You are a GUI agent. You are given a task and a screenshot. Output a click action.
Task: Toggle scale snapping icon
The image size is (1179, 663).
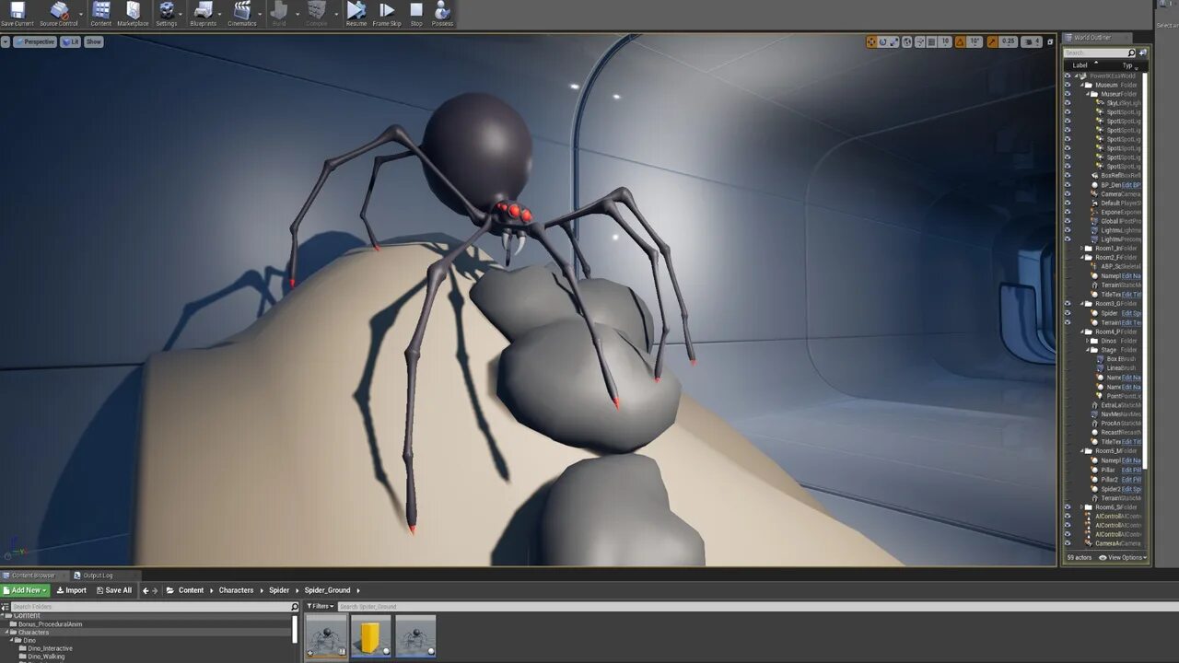point(992,41)
